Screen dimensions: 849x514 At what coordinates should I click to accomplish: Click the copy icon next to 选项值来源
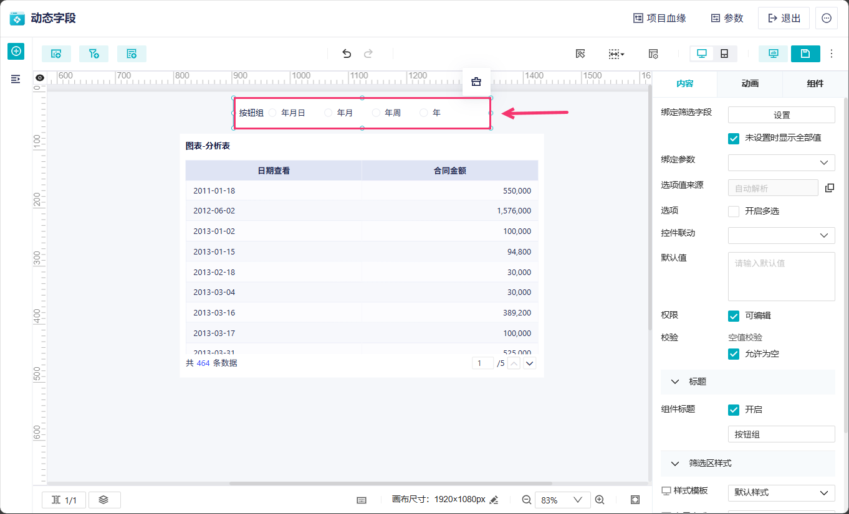[x=829, y=188]
